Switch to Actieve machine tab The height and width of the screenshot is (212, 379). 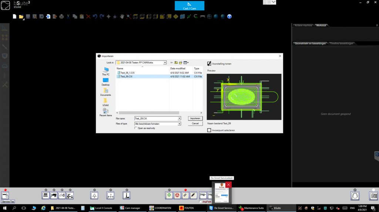[303, 25]
